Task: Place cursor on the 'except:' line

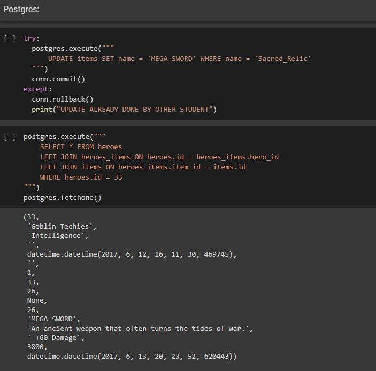Action: [x=37, y=89]
